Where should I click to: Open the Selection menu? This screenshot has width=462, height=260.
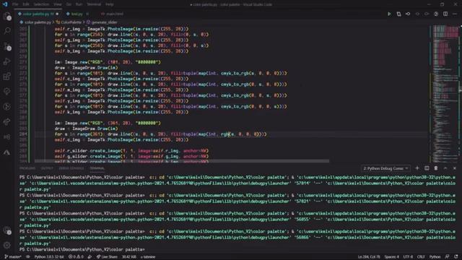41,4
